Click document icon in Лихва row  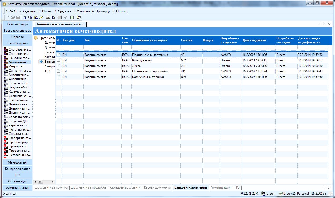click(59, 66)
